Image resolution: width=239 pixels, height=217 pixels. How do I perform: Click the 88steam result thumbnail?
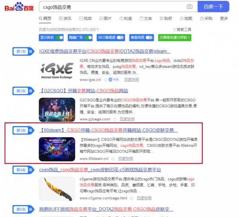tap(57, 149)
